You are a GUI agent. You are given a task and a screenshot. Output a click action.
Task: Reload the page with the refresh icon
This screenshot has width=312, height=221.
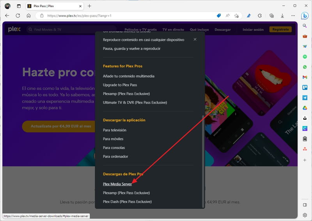18,16
